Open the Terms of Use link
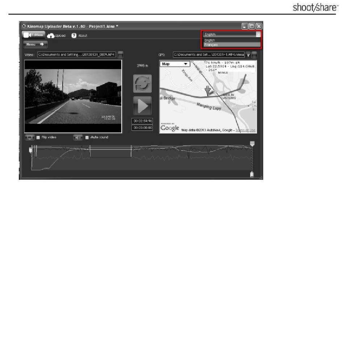Screen dimensions: 344x344 pyautogui.click(x=245, y=130)
